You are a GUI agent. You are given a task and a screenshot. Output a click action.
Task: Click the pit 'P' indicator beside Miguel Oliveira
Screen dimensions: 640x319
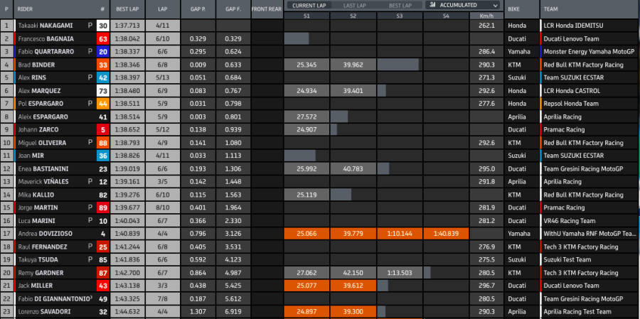click(92, 142)
